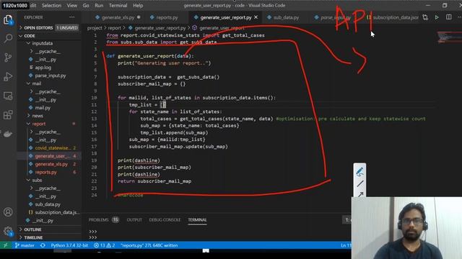Open the Selection menu
The image size is (462, 259).
point(51,6)
